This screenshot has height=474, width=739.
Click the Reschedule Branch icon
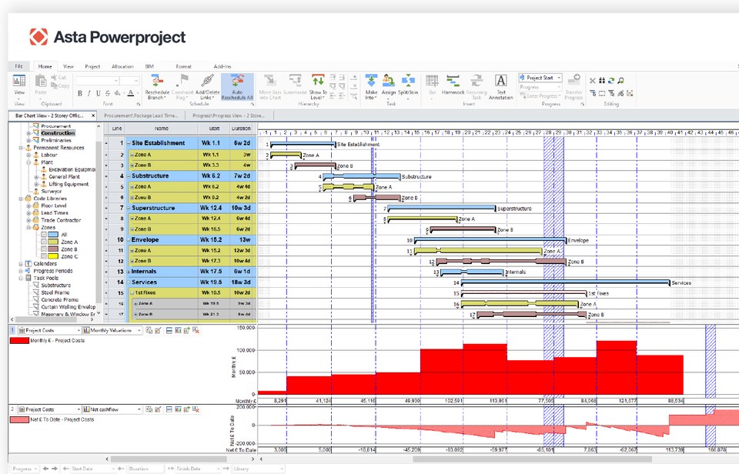coord(157,81)
